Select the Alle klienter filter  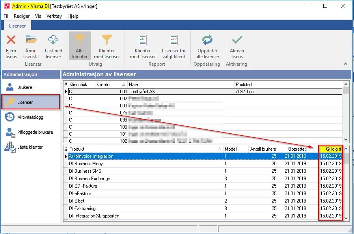80,46
